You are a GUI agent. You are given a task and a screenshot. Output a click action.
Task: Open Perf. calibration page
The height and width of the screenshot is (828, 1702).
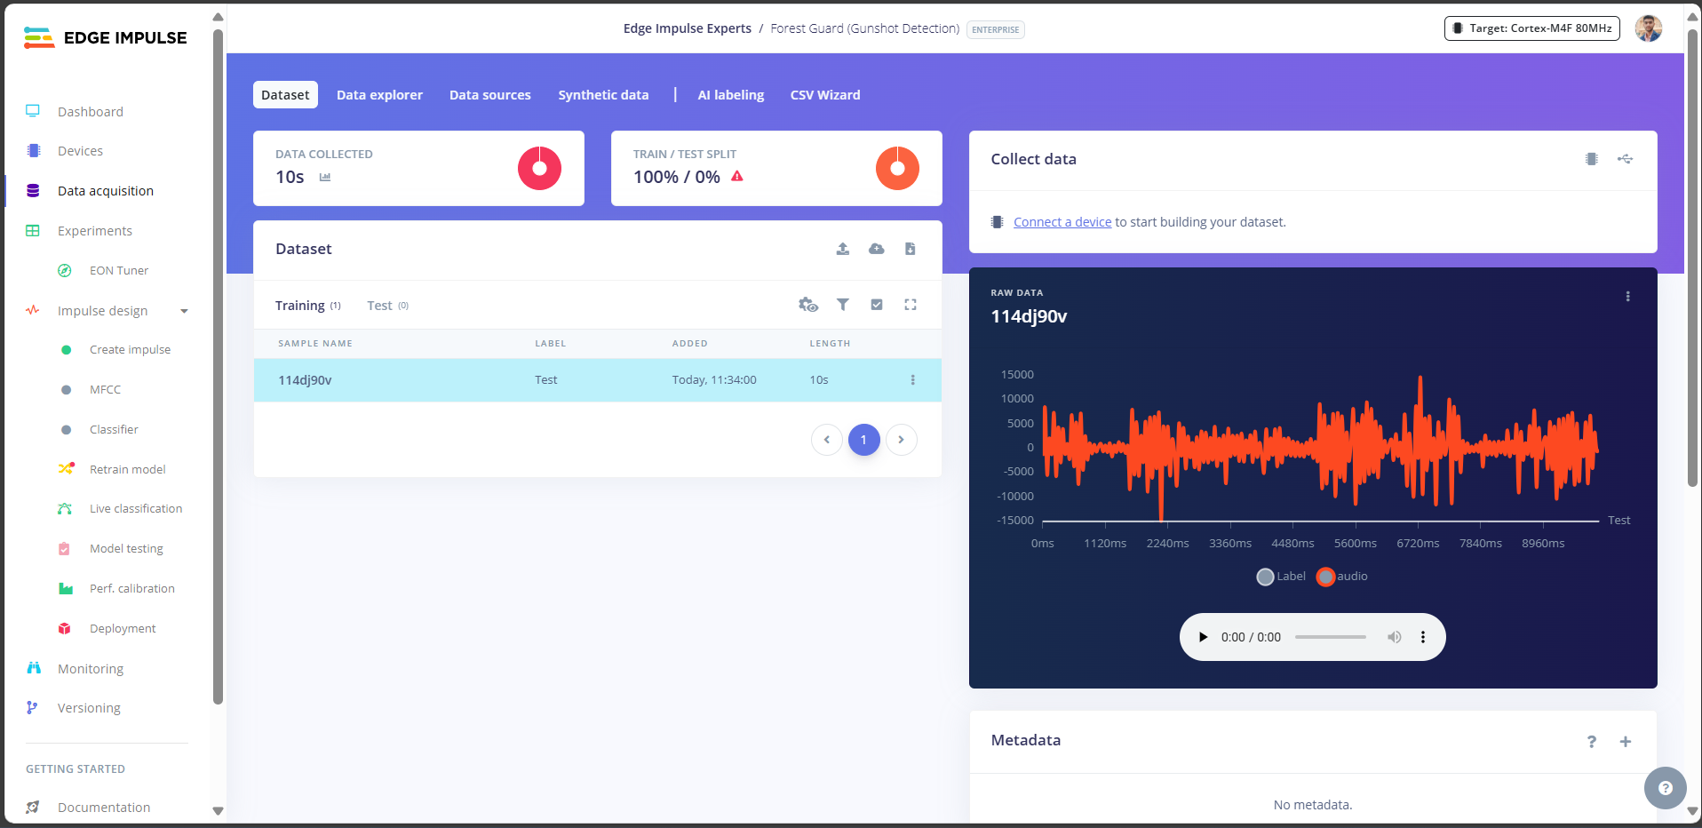131,589
